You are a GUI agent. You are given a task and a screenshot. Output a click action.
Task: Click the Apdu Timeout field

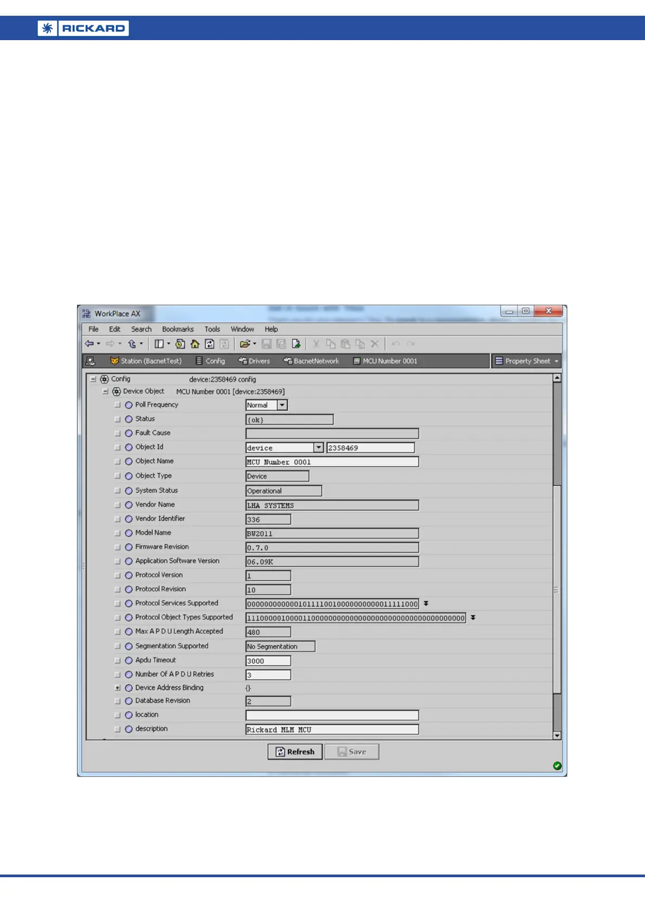pos(268,661)
